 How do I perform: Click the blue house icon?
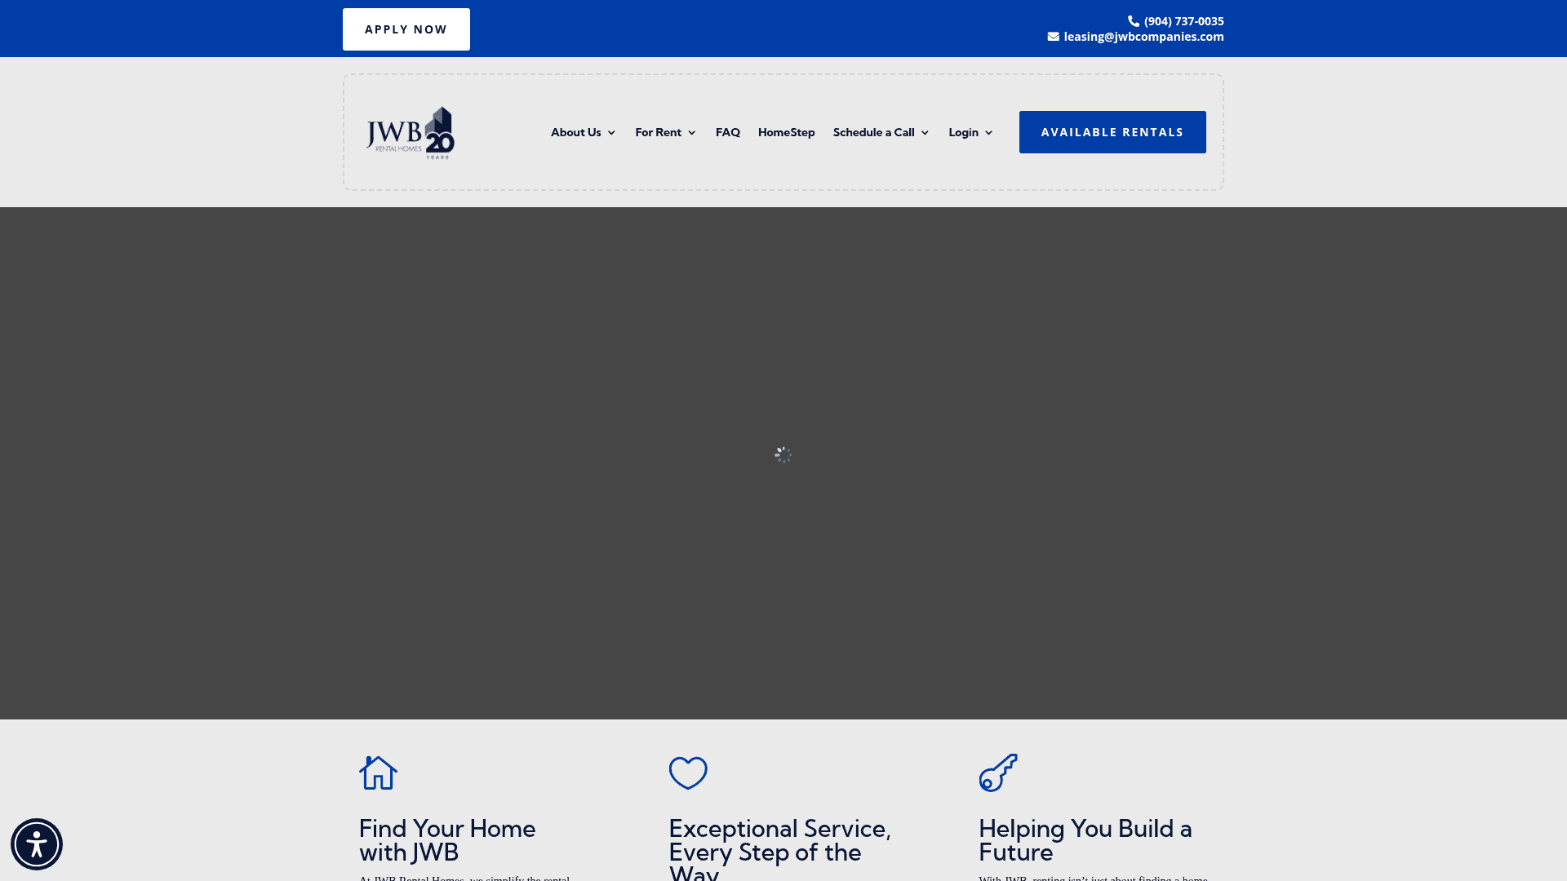click(x=378, y=773)
